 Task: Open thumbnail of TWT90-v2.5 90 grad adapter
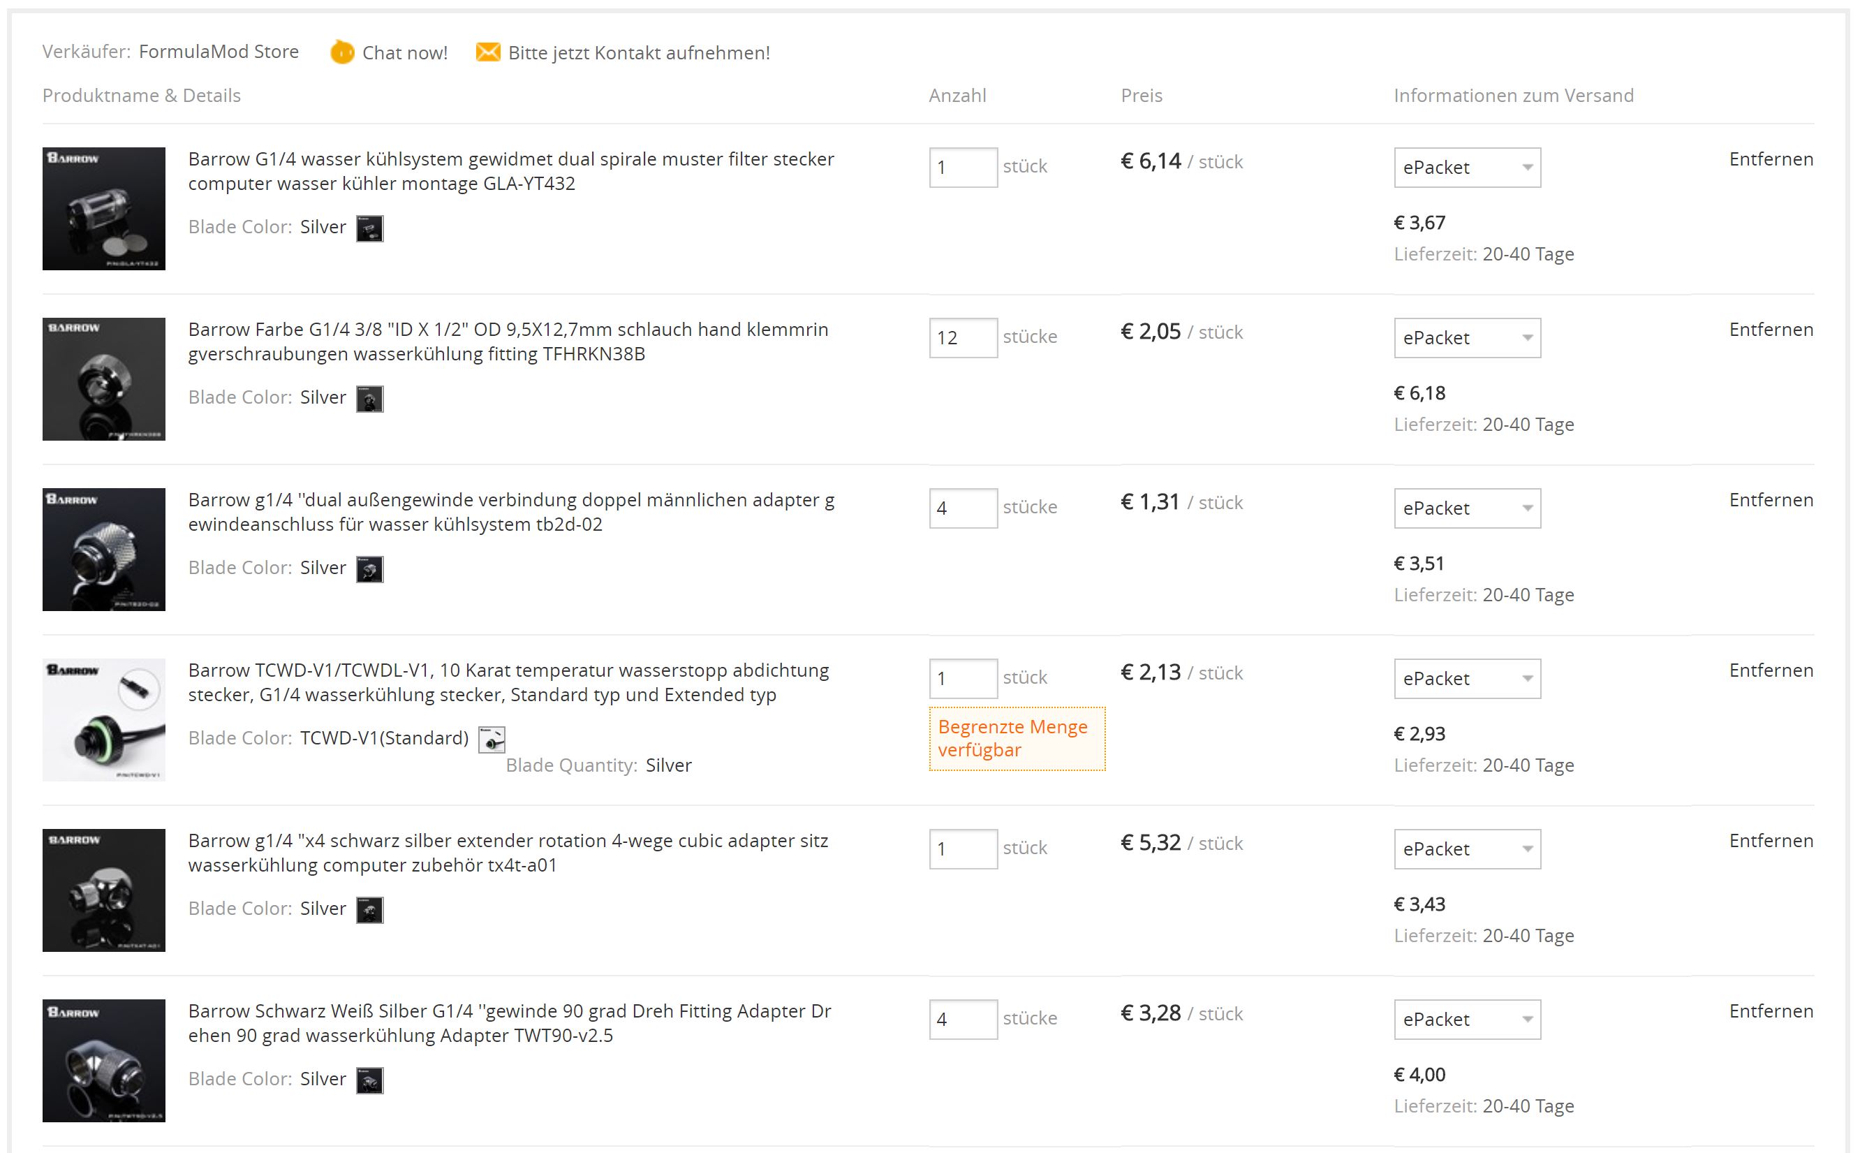click(103, 1060)
